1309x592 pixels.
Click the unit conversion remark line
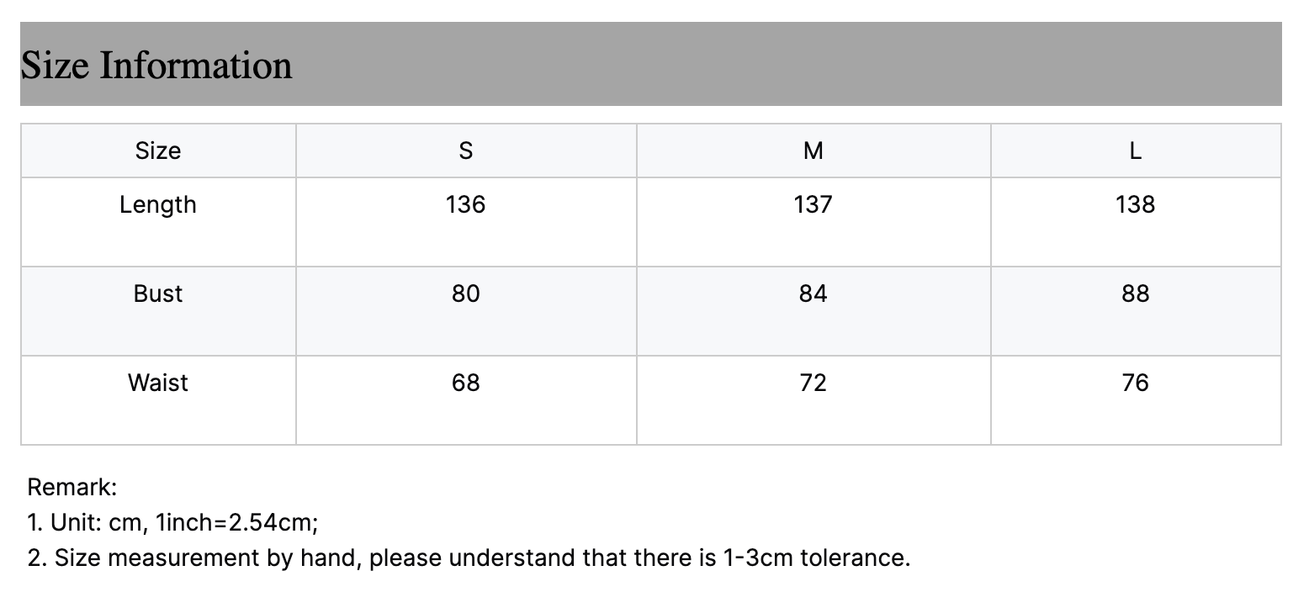pyautogui.click(x=172, y=522)
